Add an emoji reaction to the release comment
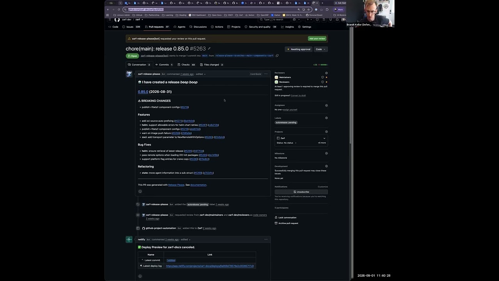 (140, 191)
